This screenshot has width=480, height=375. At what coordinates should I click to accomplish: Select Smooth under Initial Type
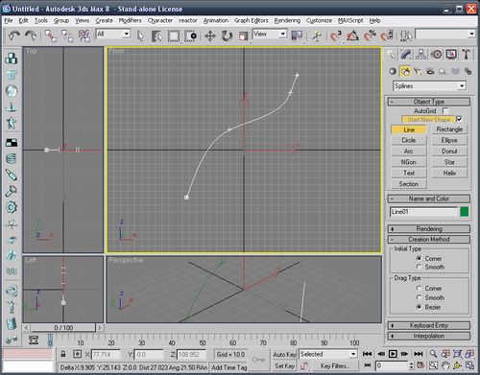[x=419, y=267]
